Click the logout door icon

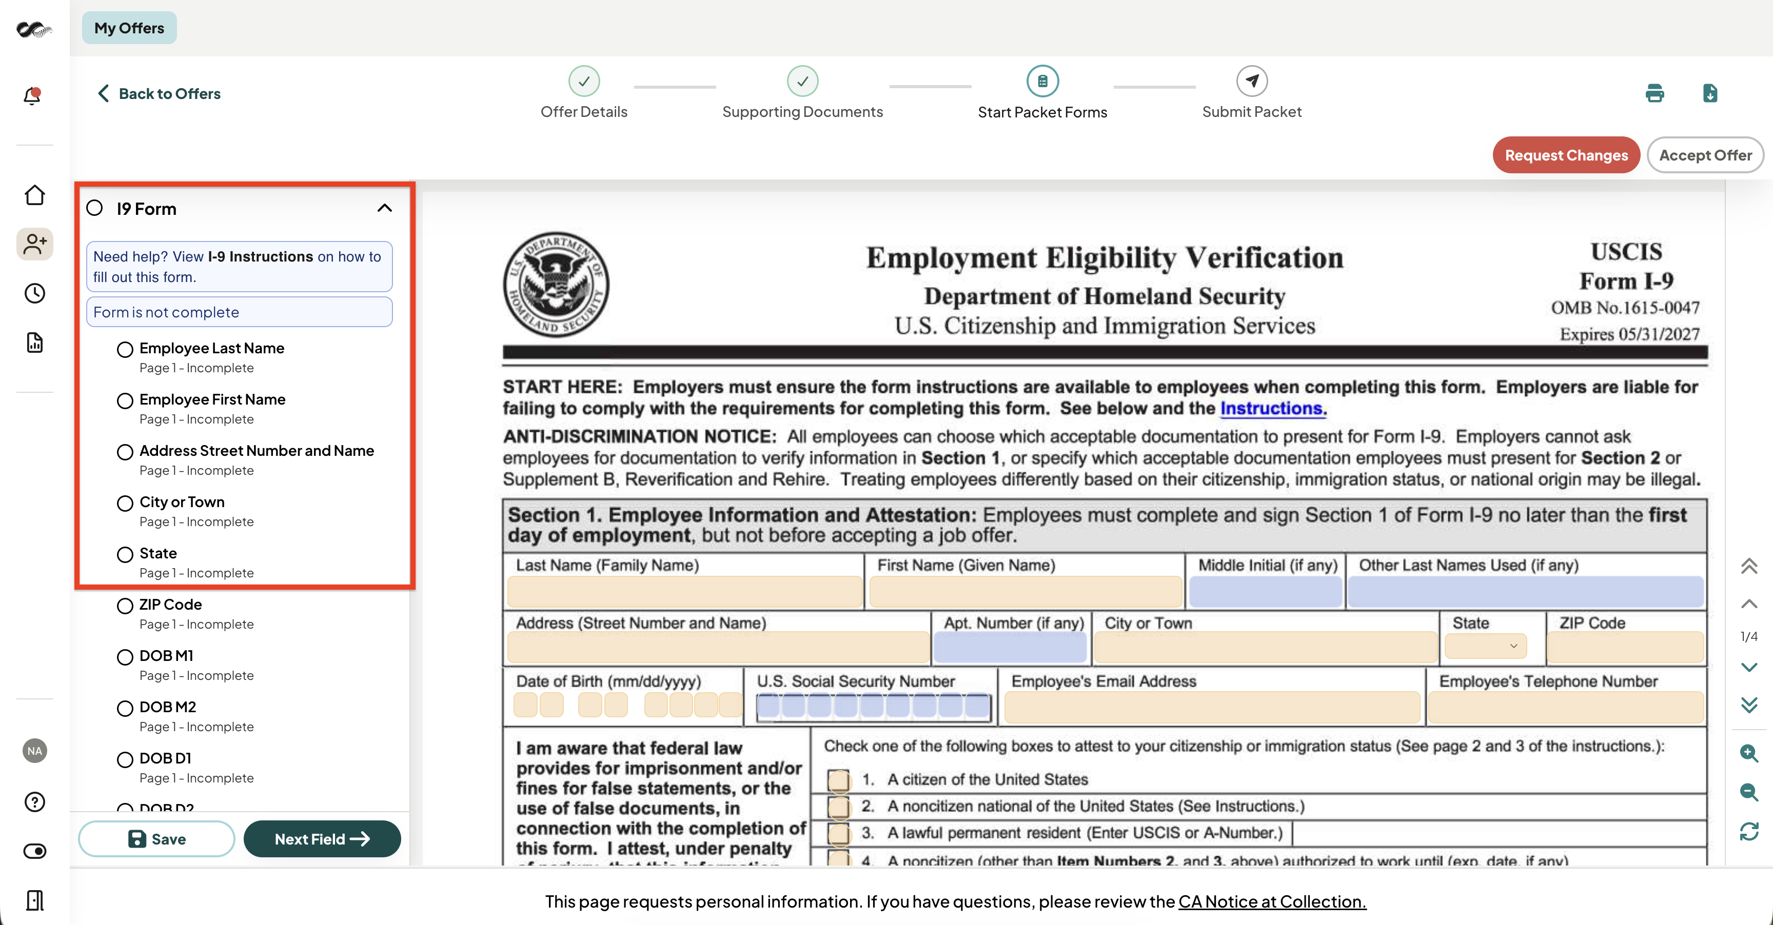34,900
